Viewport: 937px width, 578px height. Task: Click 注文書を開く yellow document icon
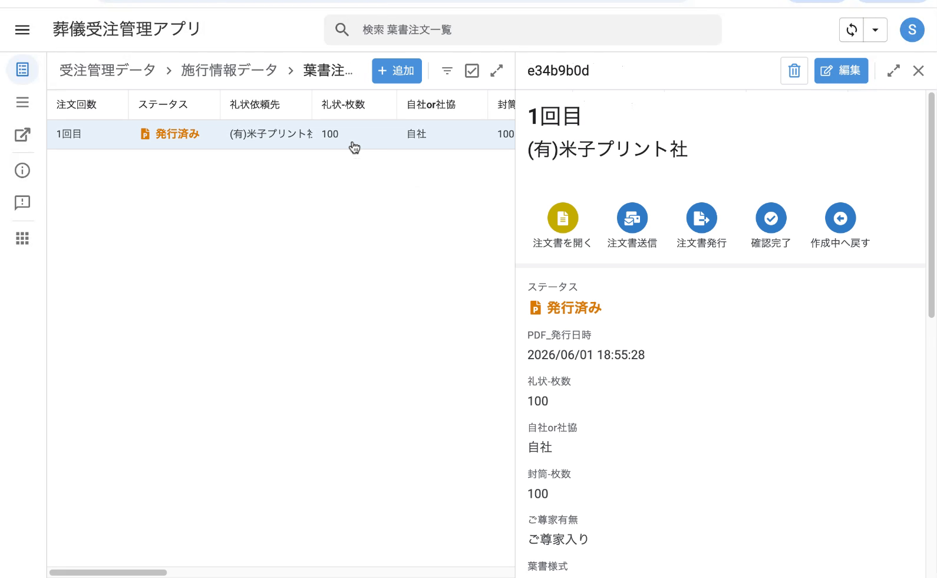[x=563, y=218]
